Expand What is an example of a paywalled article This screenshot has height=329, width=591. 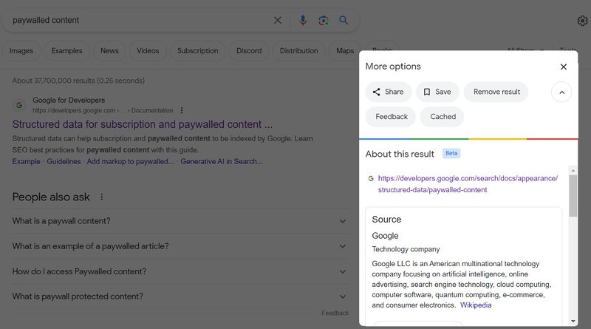(x=180, y=246)
